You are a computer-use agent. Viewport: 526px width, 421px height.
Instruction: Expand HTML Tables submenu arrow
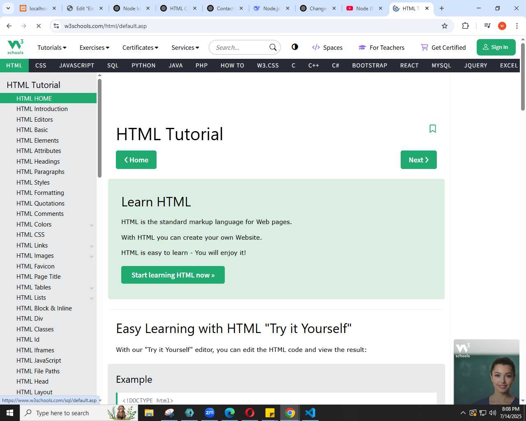coord(92,288)
